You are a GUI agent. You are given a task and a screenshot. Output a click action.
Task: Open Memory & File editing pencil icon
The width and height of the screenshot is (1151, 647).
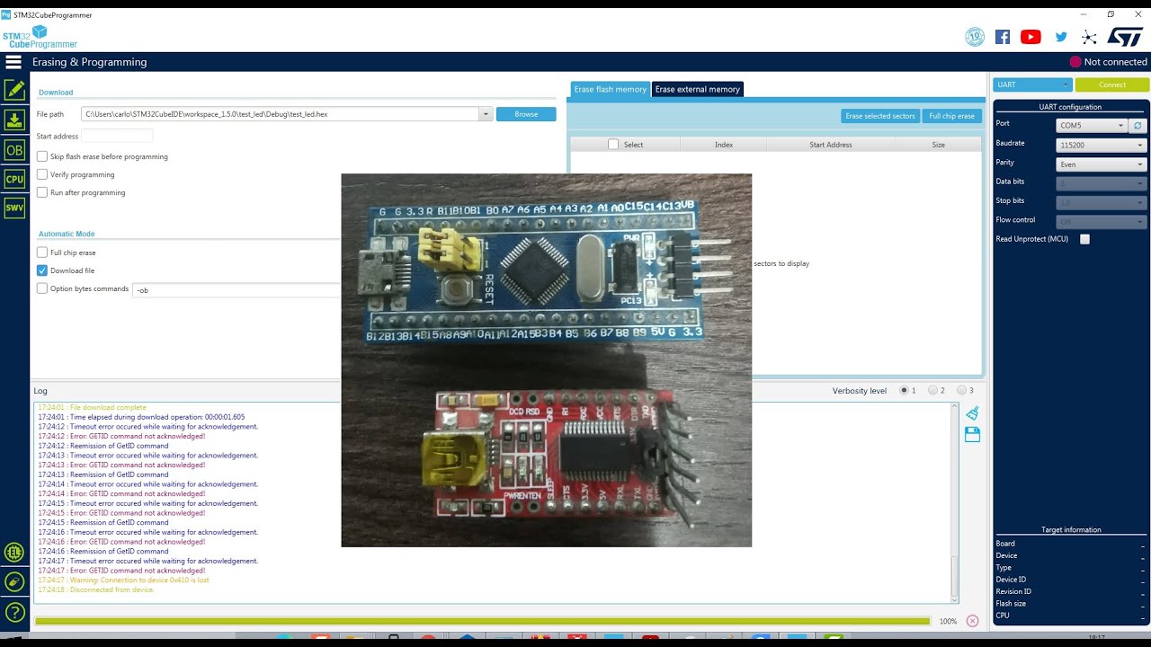(14, 90)
